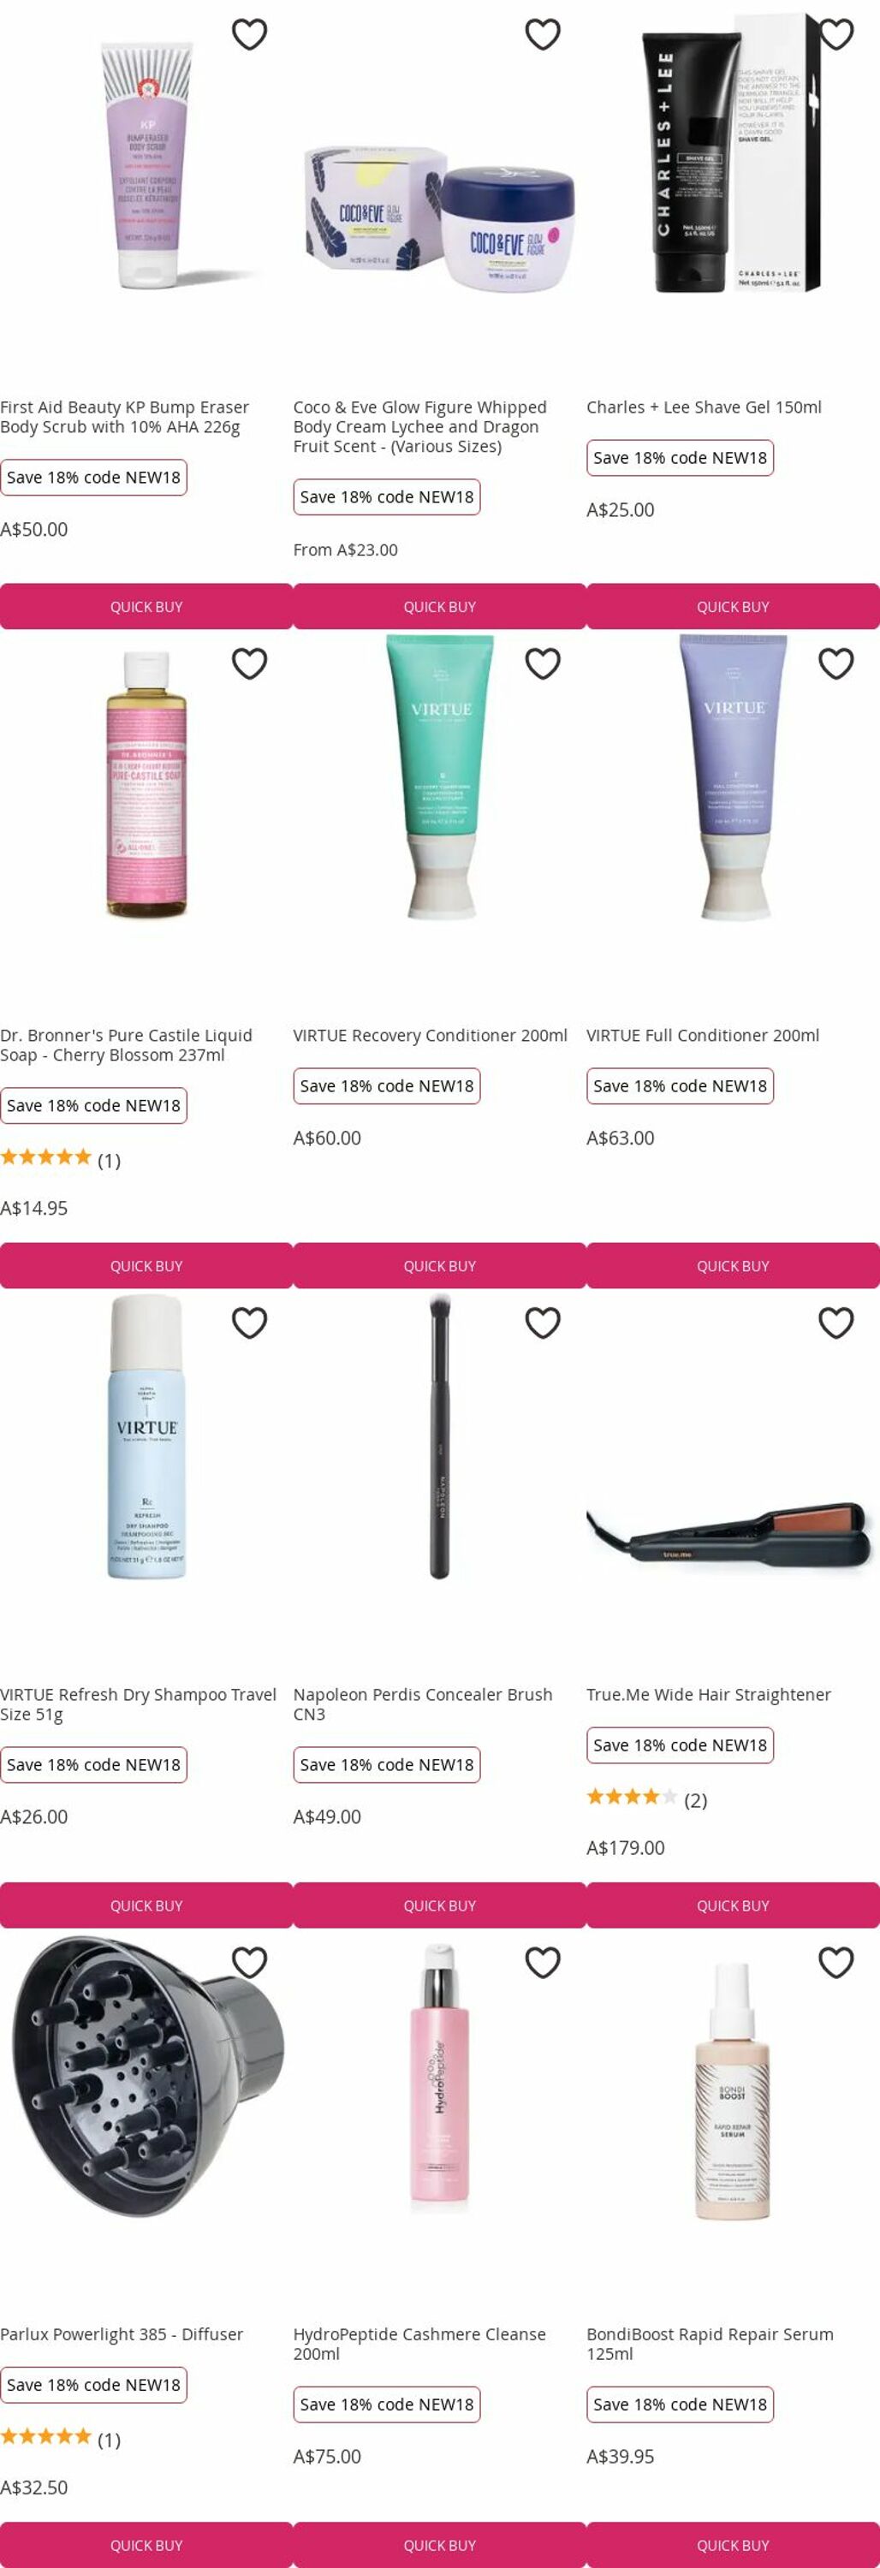The height and width of the screenshot is (2568, 880).
Task: Quick buy First Aid Beauty KP scrub
Action: pyautogui.click(x=146, y=606)
